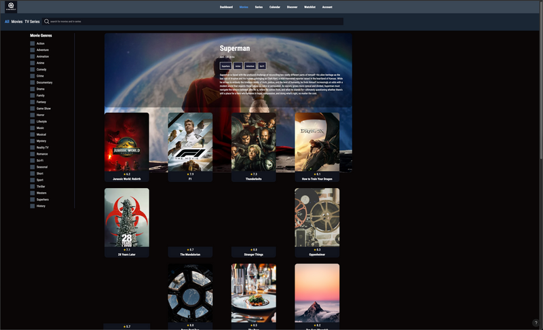Click The Mandalorian card title
This screenshot has height=330, width=543.
click(x=190, y=255)
